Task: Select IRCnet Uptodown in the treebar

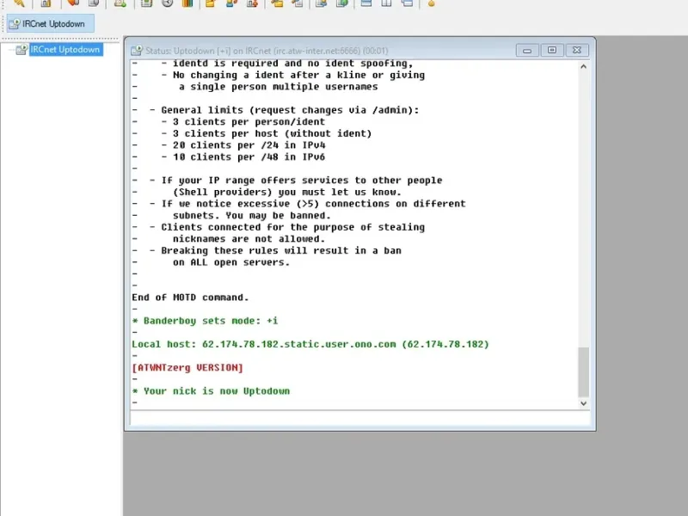Action: point(65,50)
